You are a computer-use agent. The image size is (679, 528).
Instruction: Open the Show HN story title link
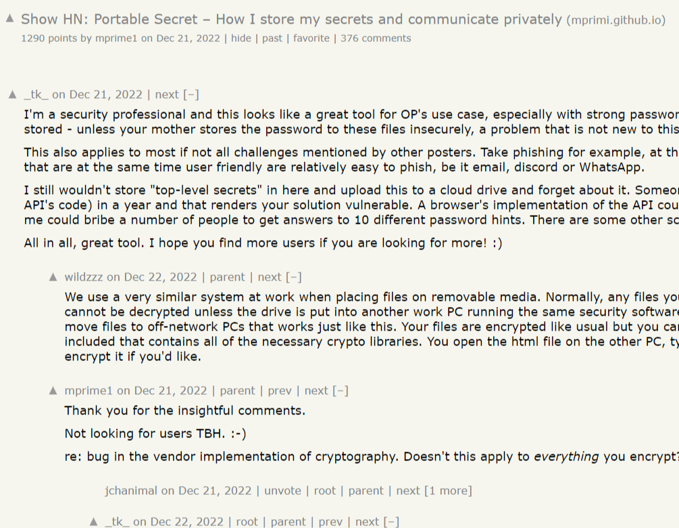(291, 19)
